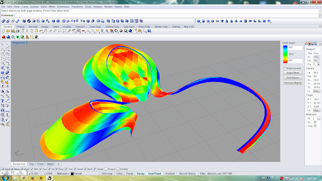
Task: Click the red sphere display icon
Action: [4, 37]
